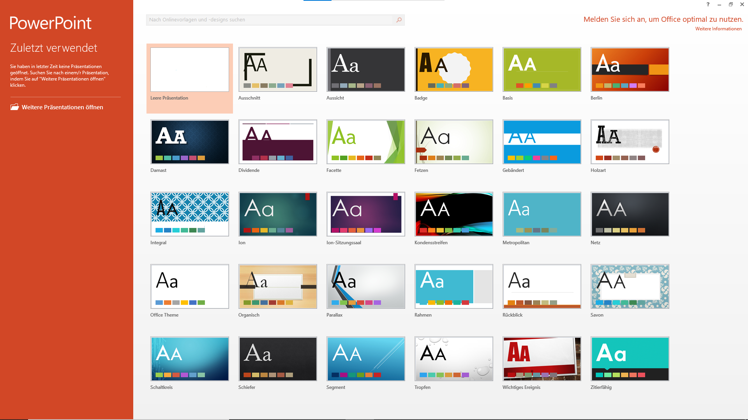This screenshot has width=748, height=420.
Task: Choose the Office Theme thumbnail
Action: coord(190,287)
